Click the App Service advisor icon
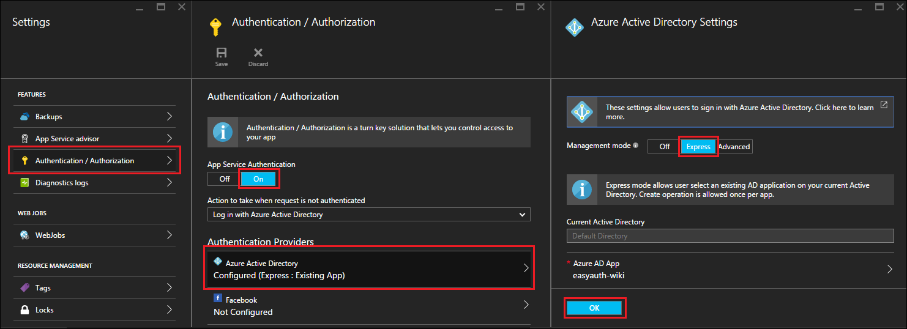The width and height of the screenshot is (907, 329). point(24,139)
